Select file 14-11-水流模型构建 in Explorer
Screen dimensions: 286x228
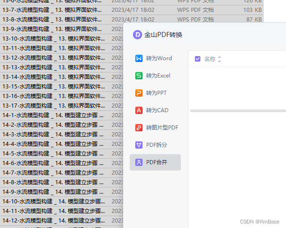53,211
